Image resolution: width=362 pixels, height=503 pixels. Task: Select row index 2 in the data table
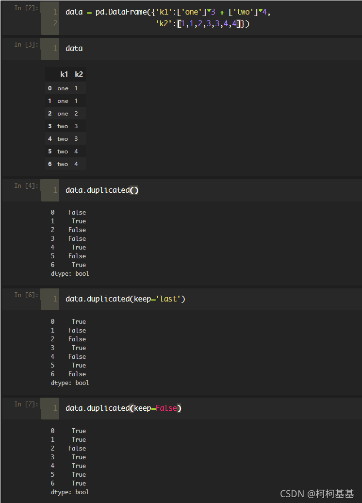49,114
